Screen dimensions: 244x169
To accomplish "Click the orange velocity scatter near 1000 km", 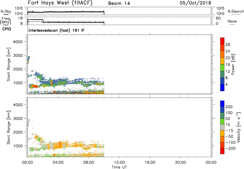I will (60, 145).
